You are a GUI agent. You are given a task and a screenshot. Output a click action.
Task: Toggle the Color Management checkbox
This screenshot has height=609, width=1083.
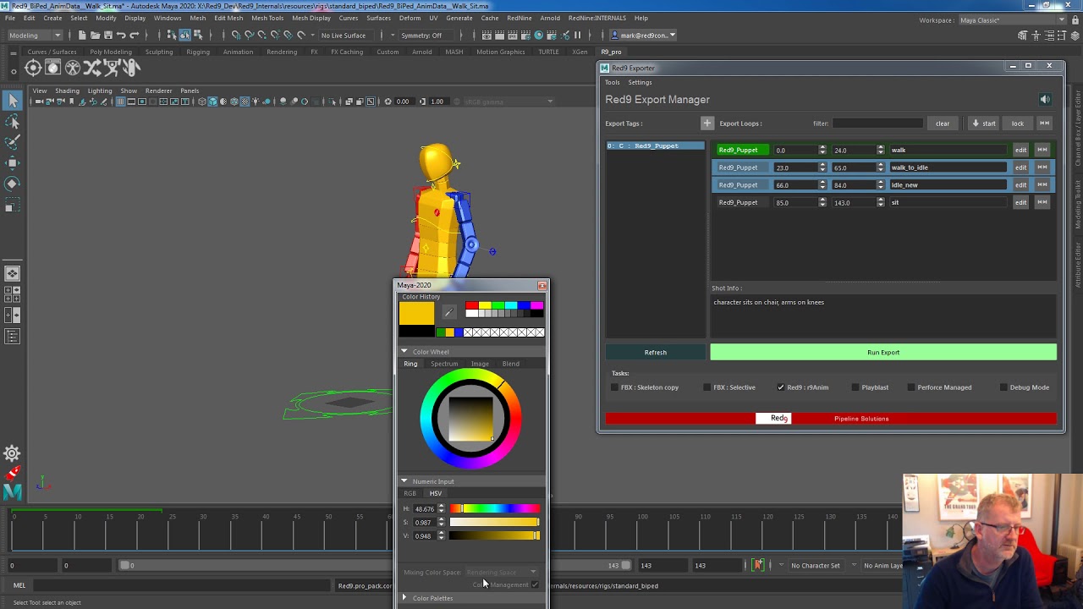(x=535, y=584)
